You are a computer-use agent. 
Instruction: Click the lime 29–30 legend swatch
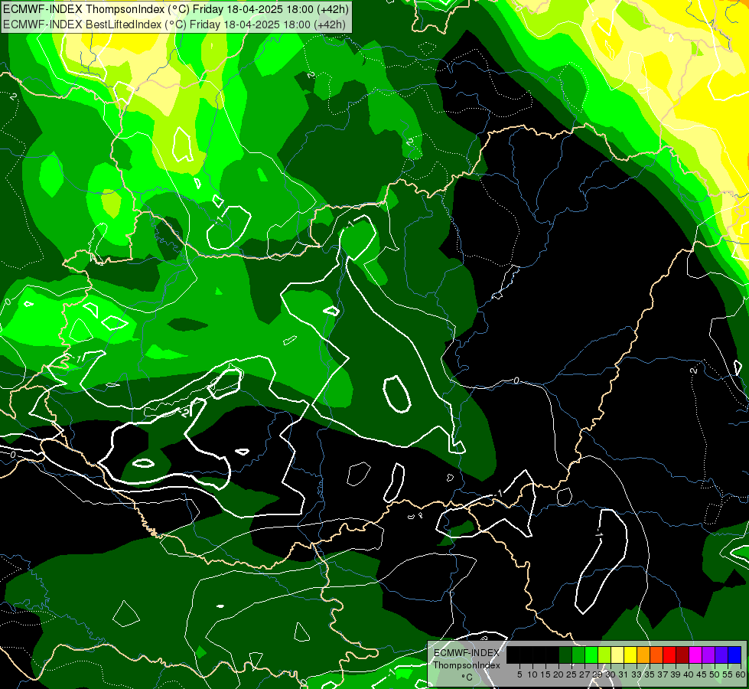604,655
